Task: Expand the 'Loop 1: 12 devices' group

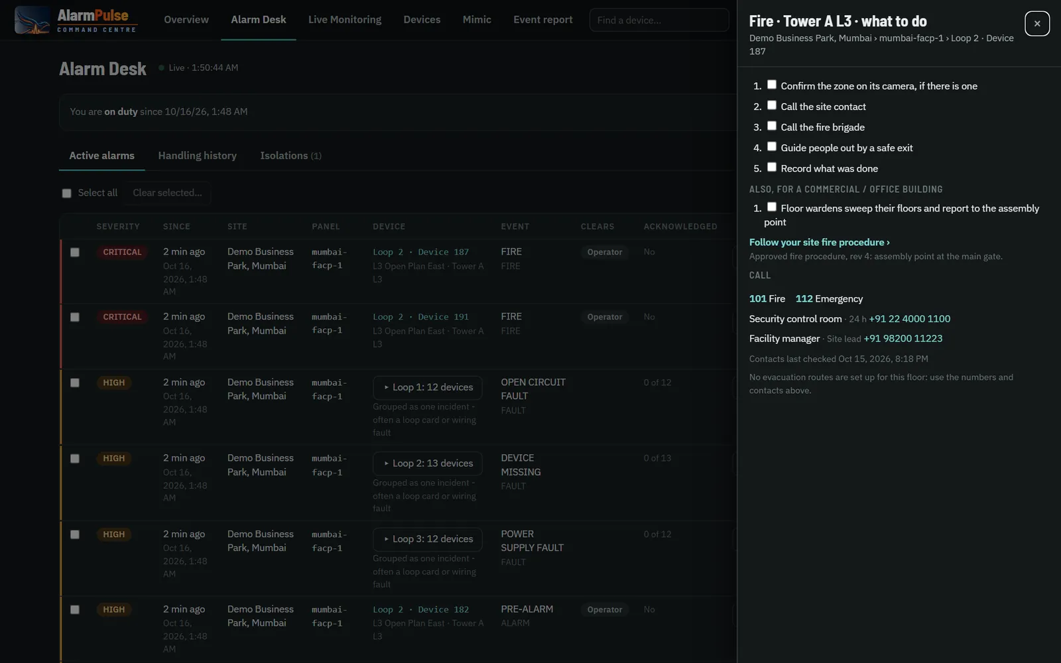Action: [428, 387]
